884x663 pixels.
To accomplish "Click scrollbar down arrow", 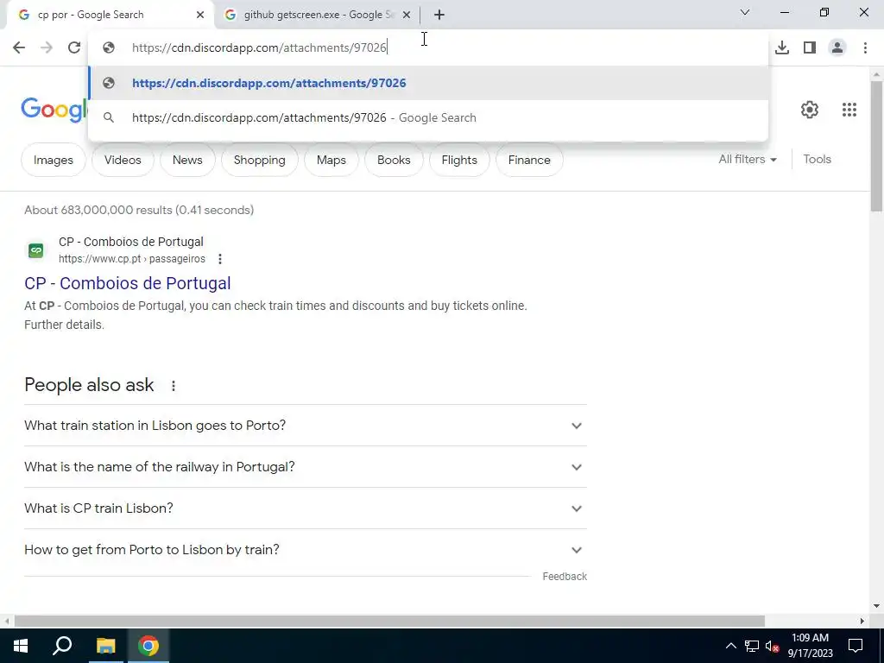I will (x=876, y=606).
